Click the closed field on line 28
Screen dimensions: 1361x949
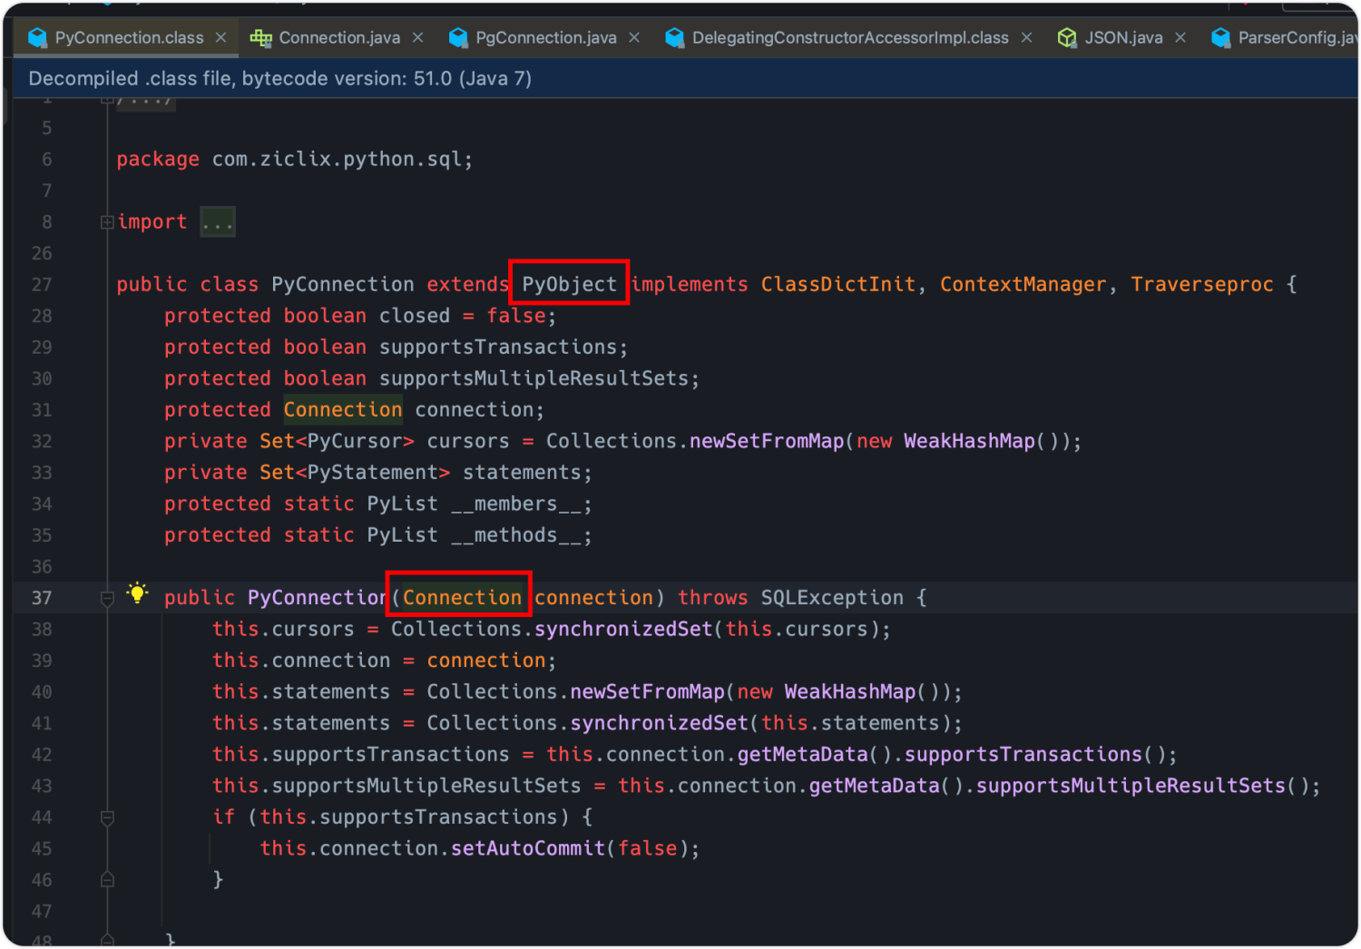pyautogui.click(x=414, y=316)
